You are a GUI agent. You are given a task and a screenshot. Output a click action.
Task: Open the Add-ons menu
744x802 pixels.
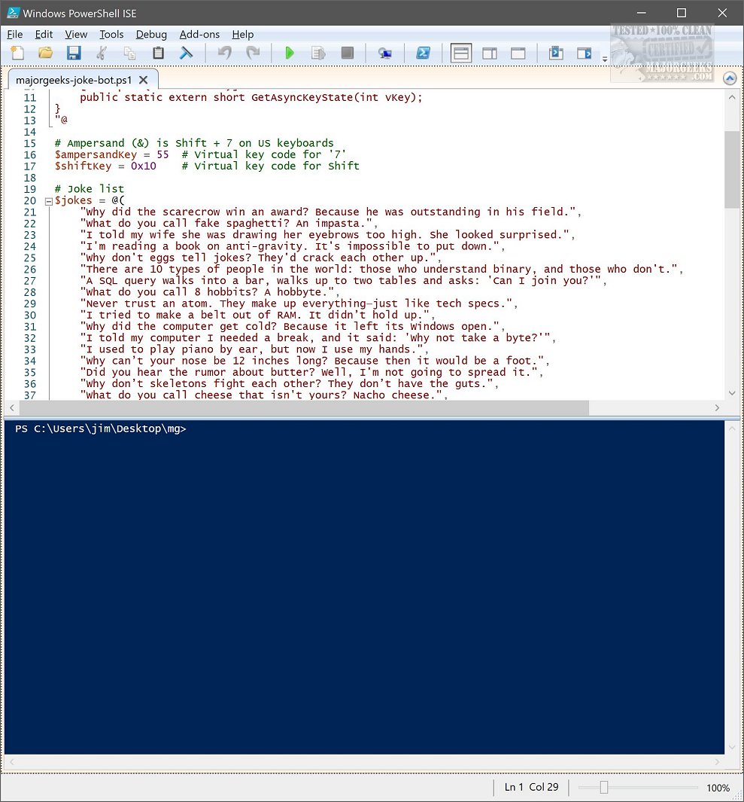[x=199, y=35]
